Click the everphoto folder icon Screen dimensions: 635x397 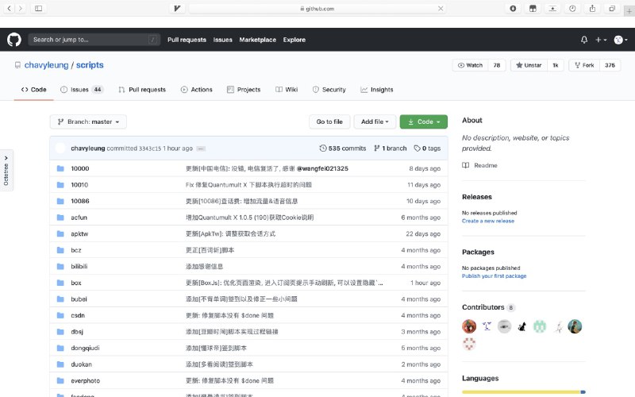click(x=60, y=380)
